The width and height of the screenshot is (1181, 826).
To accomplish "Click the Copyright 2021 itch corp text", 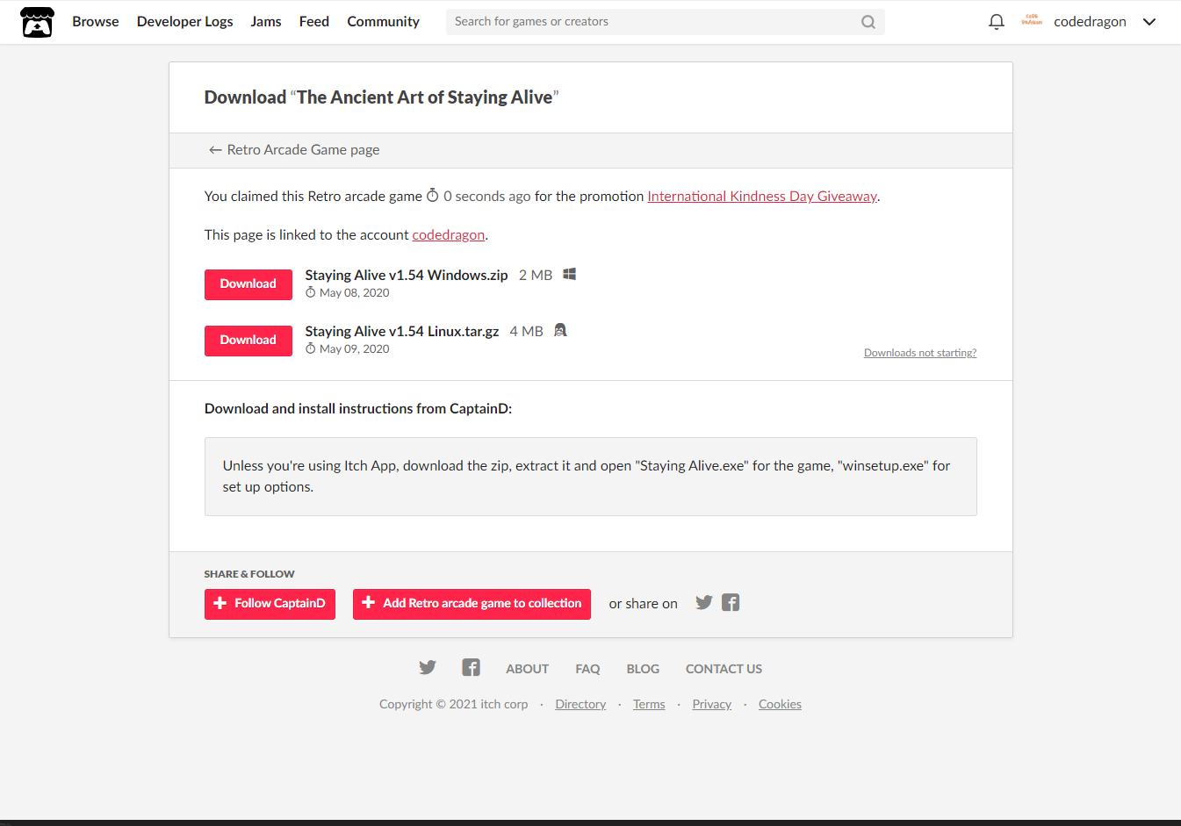I will pos(454,704).
